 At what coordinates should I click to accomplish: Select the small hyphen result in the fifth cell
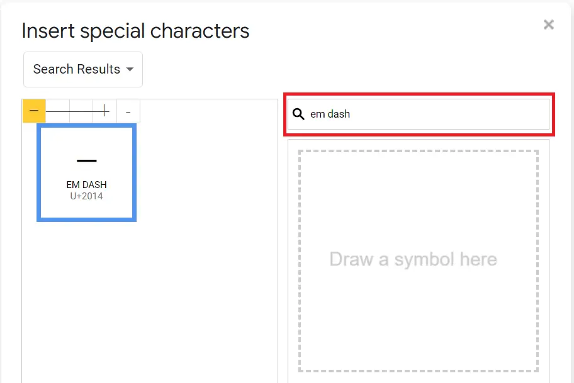click(x=128, y=111)
